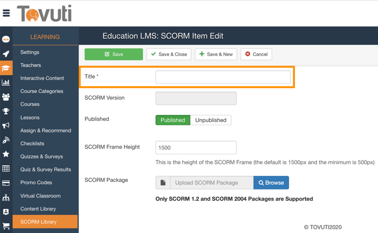Viewport: 378px width, 233px height.
Task: Click Save & New button
Action: (x=216, y=54)
